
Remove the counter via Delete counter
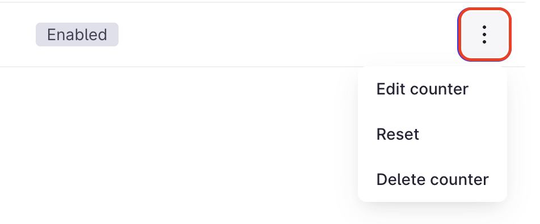coord(432,179)
